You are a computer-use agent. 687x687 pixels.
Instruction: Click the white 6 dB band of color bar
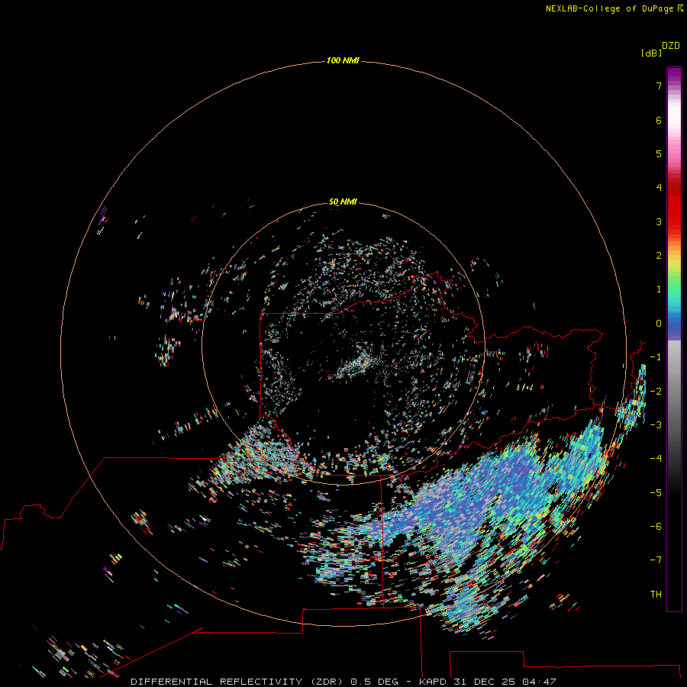pyautogui.click(x=674, y=114)
